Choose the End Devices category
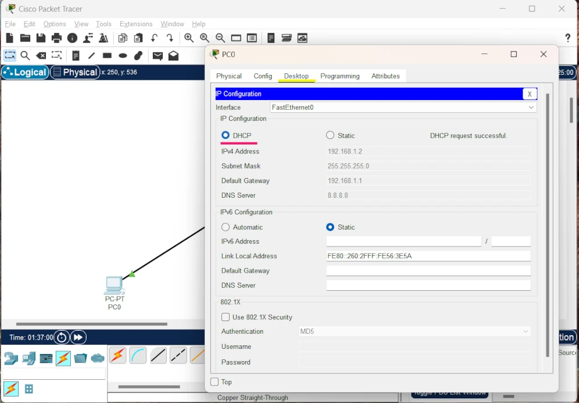579x403 pixels. point(28,358)
